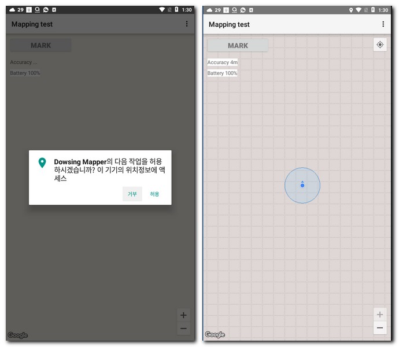This screenshot has width=399, height=347.
Task: Click the minus zoom button on the dimmed map
Action: [183, 328]
